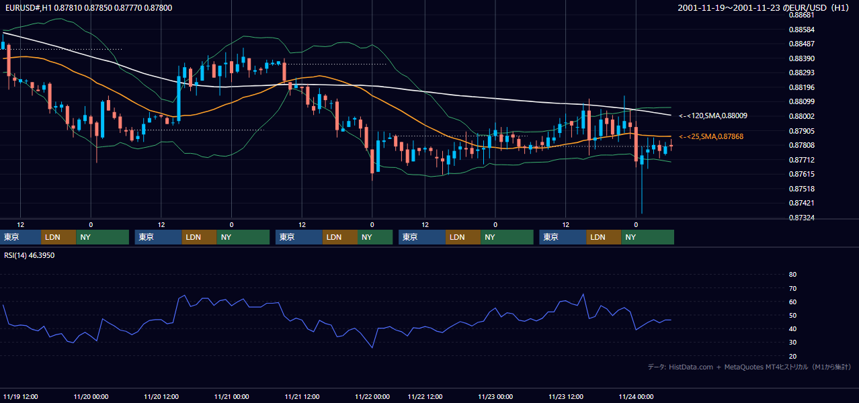
Task: Click the 0.88487 price level label
Action: point(801,44)
